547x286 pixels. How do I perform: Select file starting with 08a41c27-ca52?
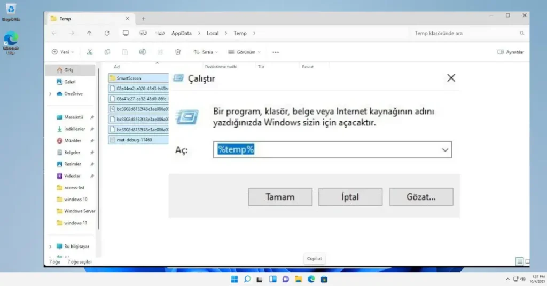pos(138,99)
